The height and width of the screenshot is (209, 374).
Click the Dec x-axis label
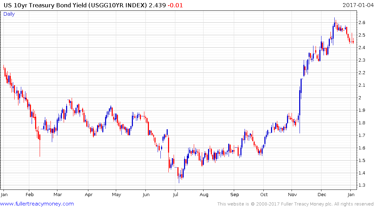tap(322, 195)
